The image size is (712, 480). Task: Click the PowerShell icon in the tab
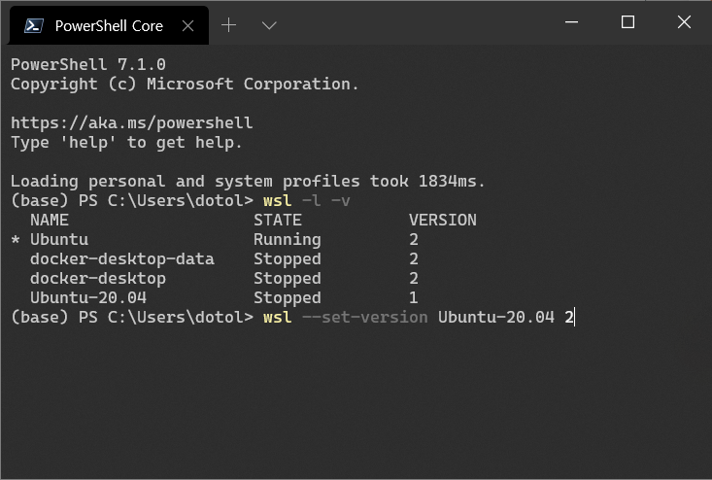coord(34,26)
